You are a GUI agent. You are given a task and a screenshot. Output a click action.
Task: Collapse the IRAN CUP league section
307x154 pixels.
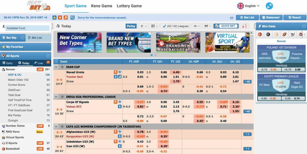[56, 67]
